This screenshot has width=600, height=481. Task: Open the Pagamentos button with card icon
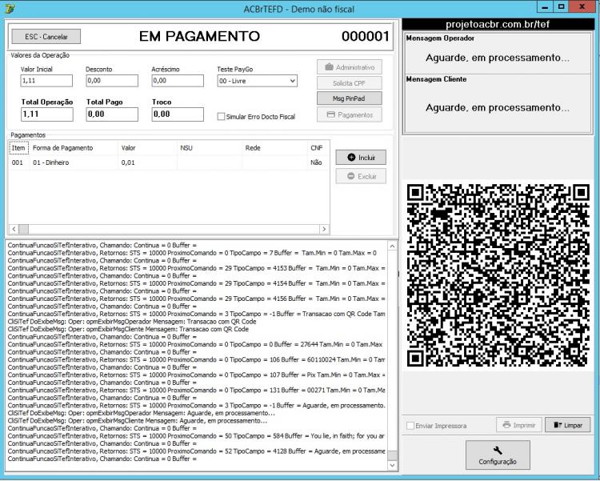pos(350,114)
